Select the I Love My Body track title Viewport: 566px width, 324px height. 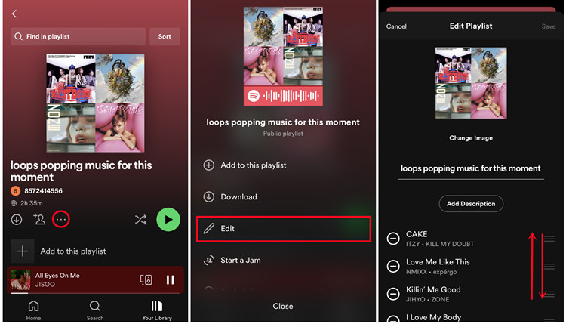tap(433, 317)
